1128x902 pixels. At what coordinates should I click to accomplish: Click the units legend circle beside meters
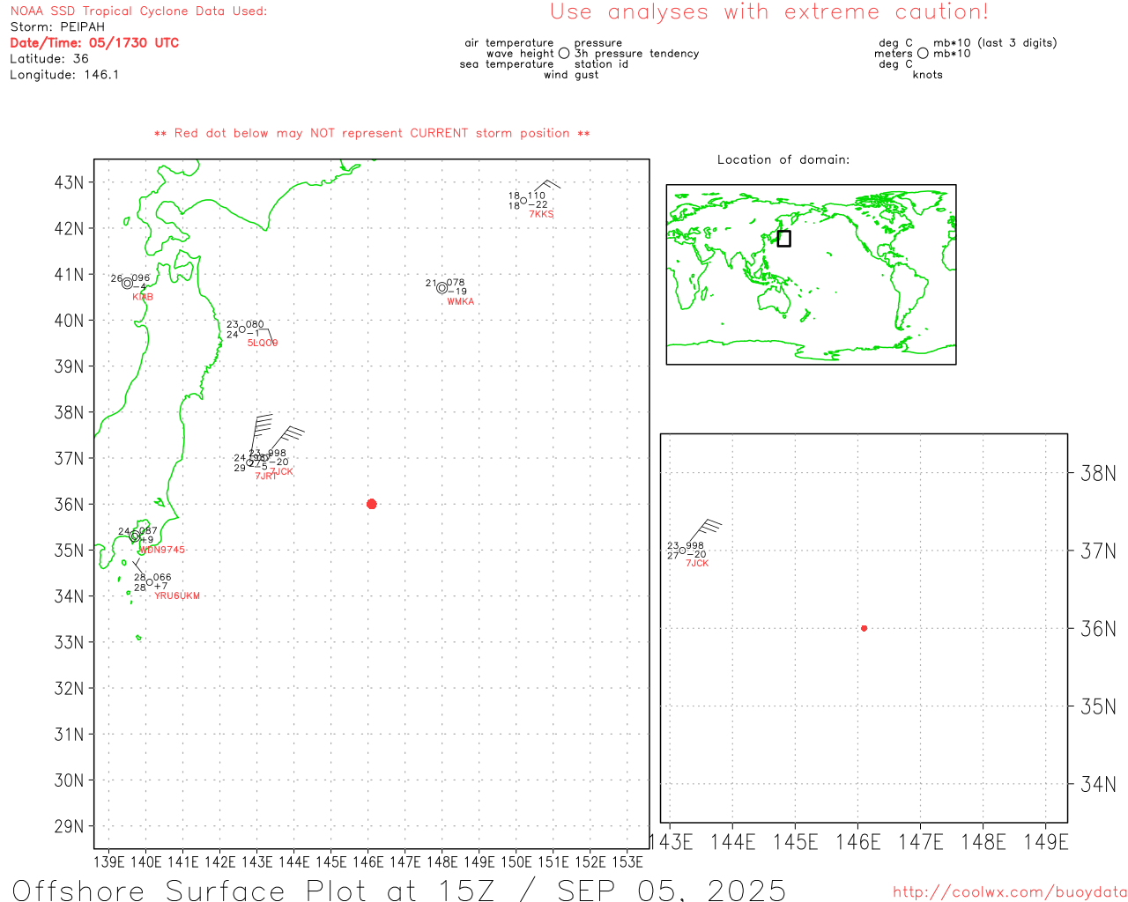(x=923, y=53)
